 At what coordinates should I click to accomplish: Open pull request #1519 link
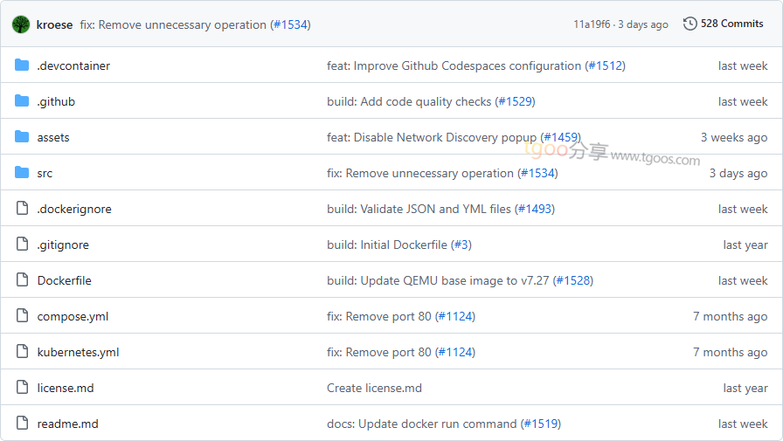[x=540, y=424]
